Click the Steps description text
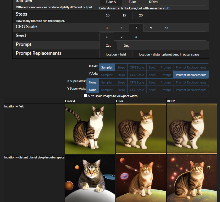The width and height of the screenshot is (220, 202). click(40, 21)
